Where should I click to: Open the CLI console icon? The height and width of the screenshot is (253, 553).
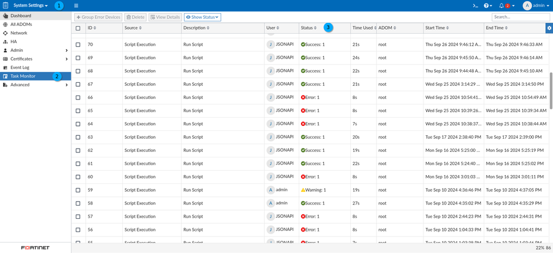475,6
